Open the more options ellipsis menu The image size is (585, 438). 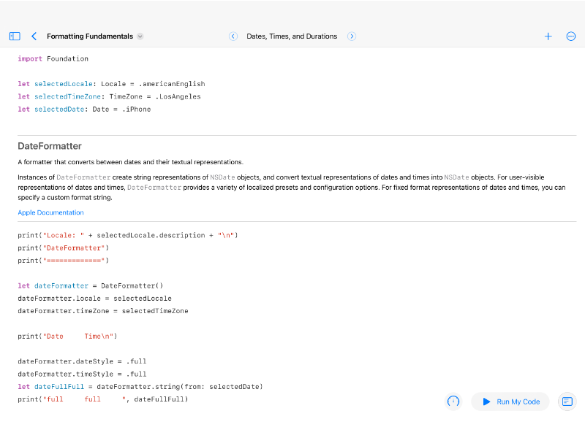pos(571,36)
